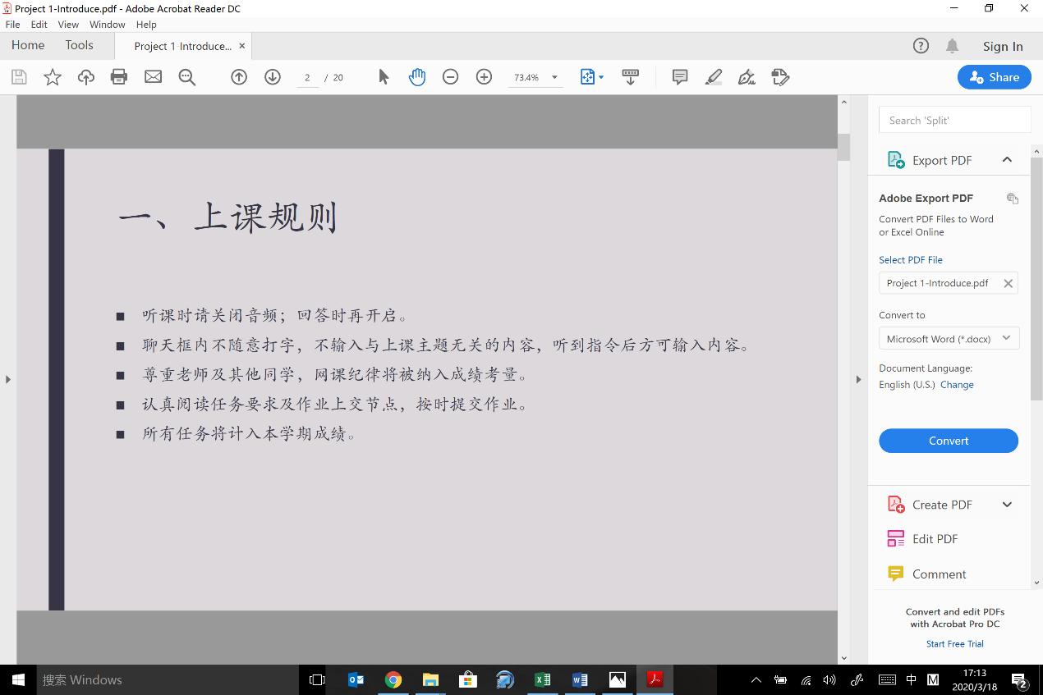Select the Hand tool in the toolbar
Image resolution: width=1043 pixels, height=695 pixels.
(417, 76)
